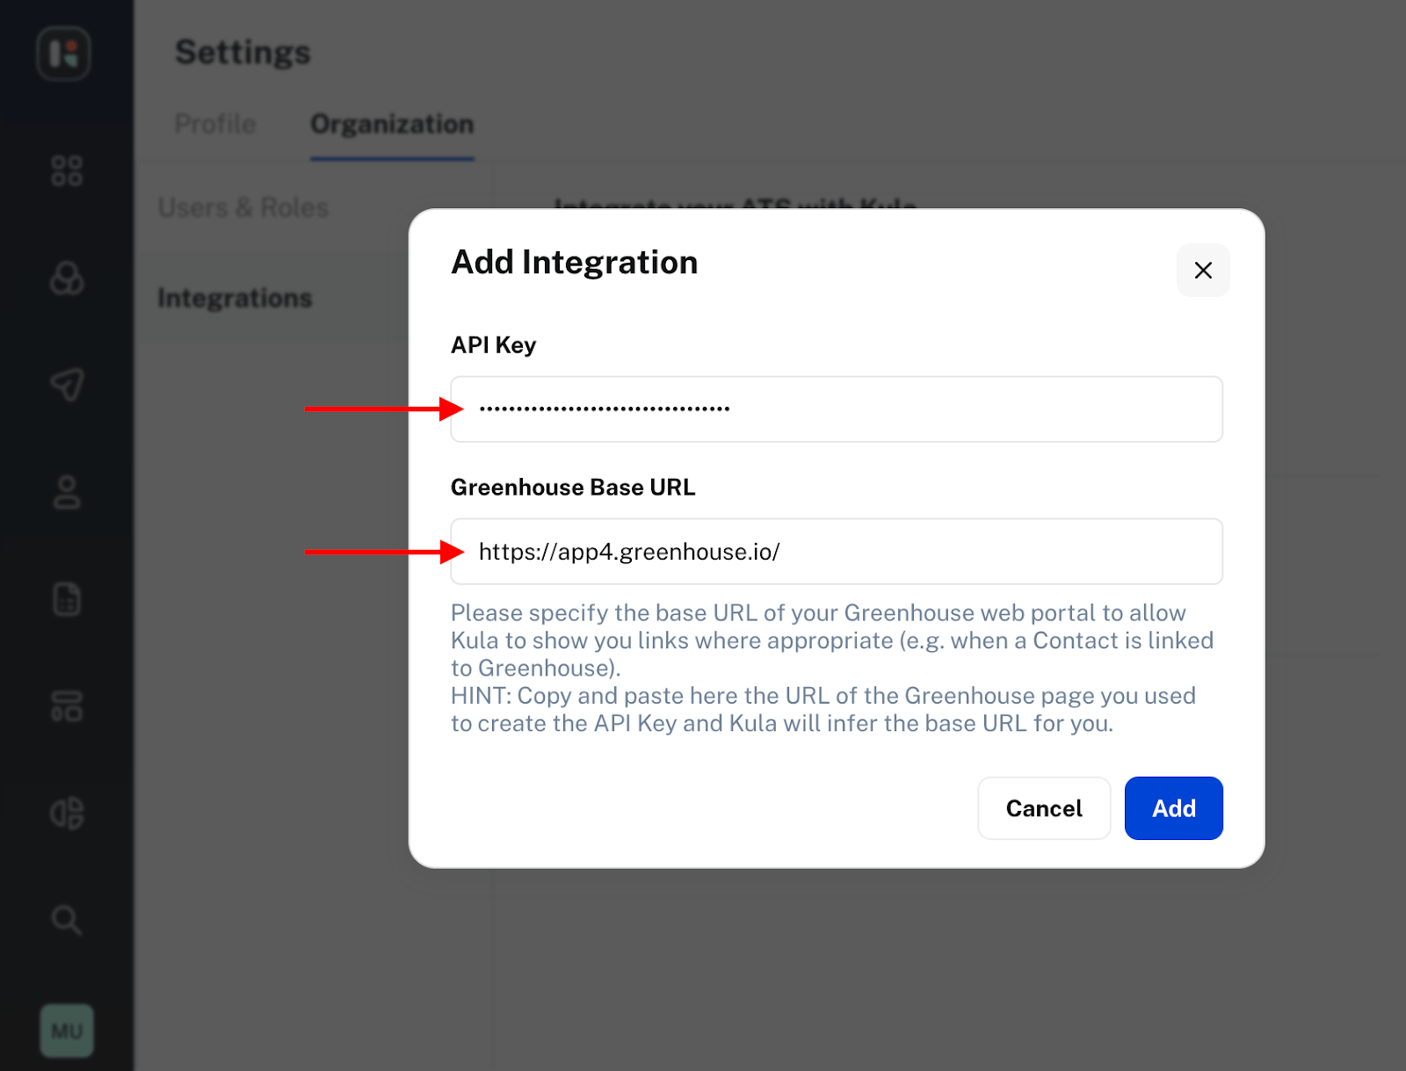Select Integrations in settings menu

tap(235, 299)
